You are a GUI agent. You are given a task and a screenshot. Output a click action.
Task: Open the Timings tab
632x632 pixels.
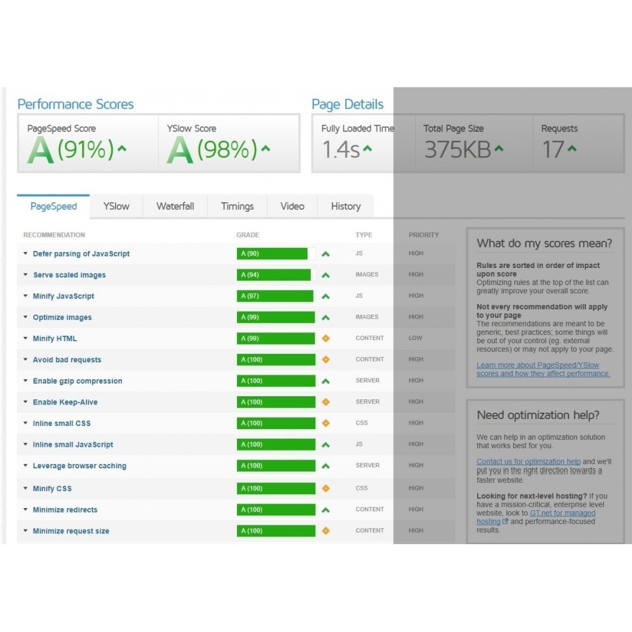tap(237, 207)
